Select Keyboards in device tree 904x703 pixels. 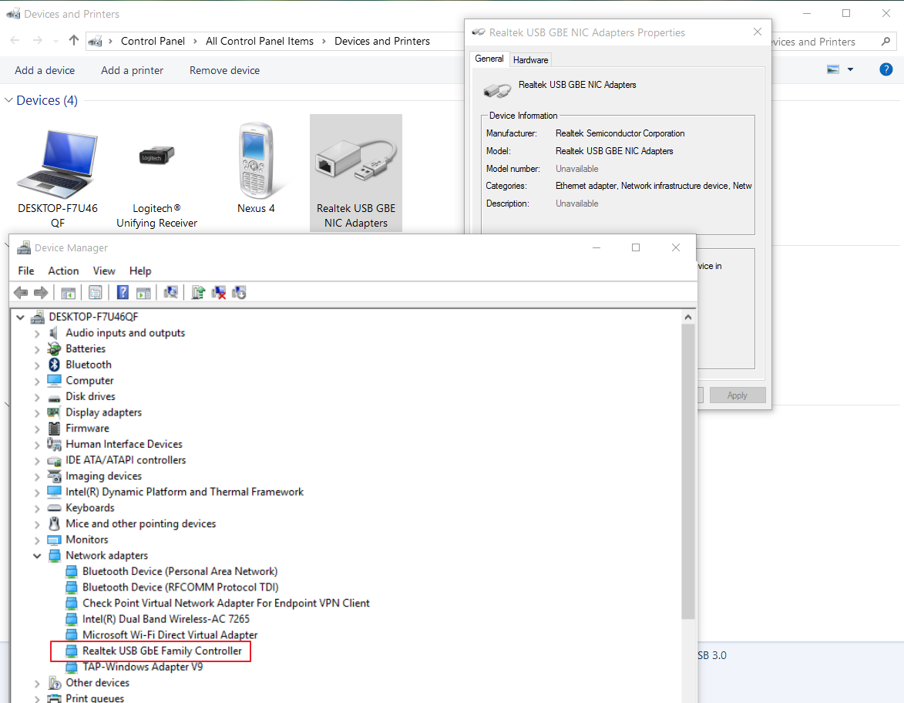pos(90,507)
